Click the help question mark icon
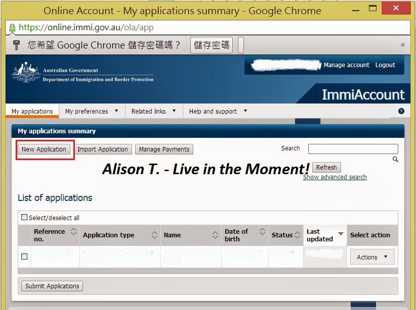 click(x=401, y=111)
